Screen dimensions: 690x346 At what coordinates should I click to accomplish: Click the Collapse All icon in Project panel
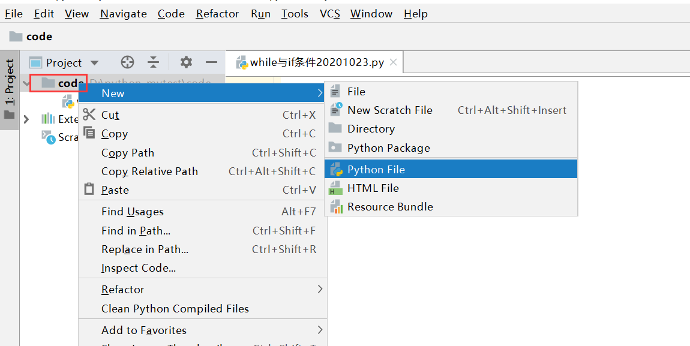coord(154,62)
